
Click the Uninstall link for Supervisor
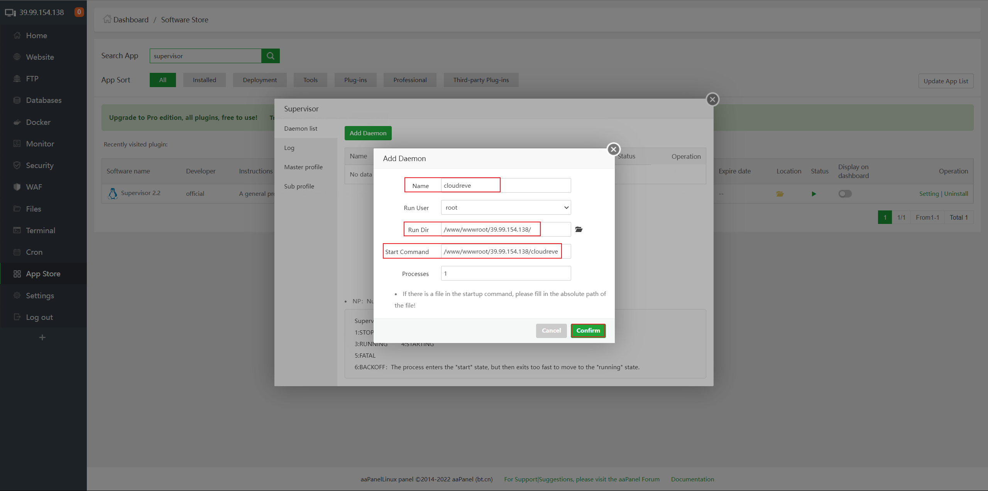(956, 193)
